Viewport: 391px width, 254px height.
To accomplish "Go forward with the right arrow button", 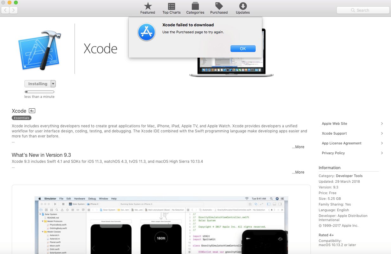I will coord(13,10).
